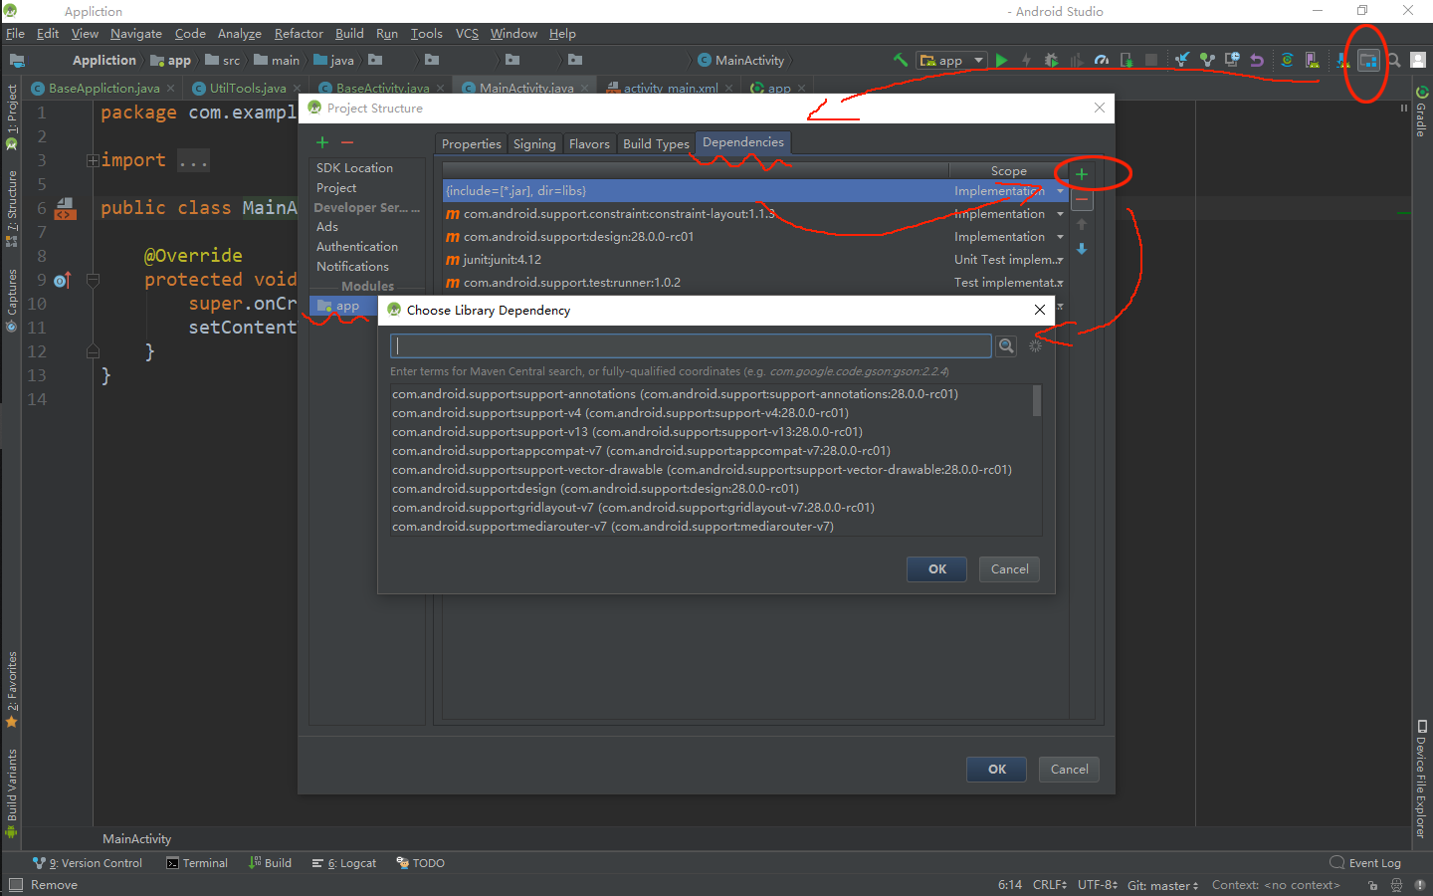
Task: Open the Logcat tool window
Action: (344, 863)
